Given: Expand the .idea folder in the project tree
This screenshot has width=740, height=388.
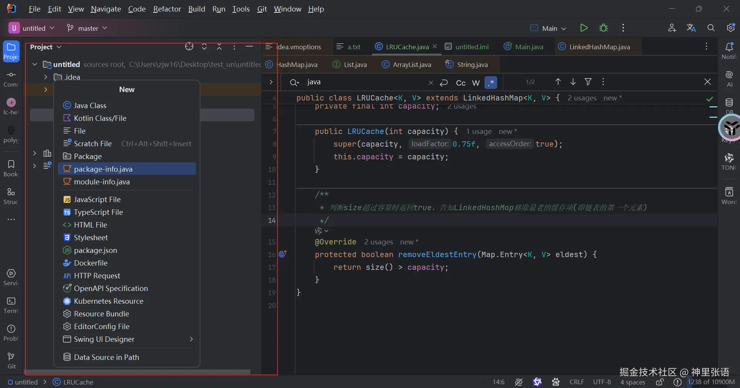Looking at the screenshot, I should click(45, 77).
